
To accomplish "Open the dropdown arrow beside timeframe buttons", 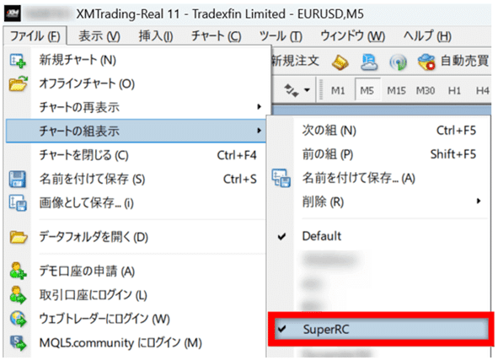I will click(x=307, y=90).
